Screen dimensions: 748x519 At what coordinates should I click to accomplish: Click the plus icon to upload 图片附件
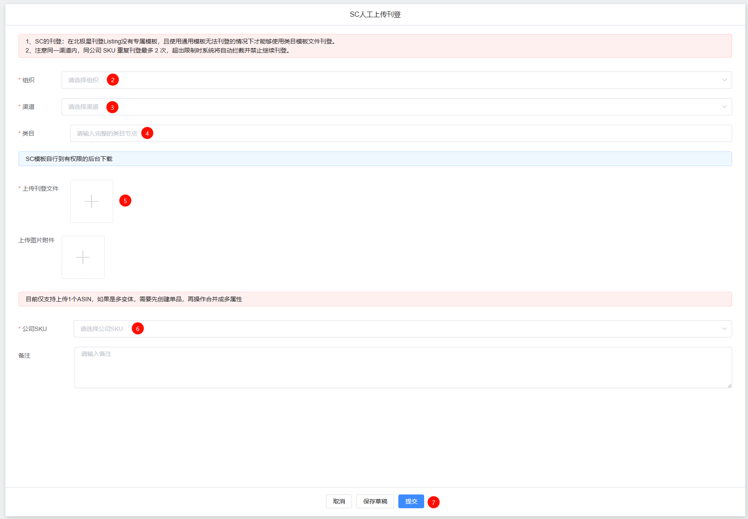pos(83,257)
